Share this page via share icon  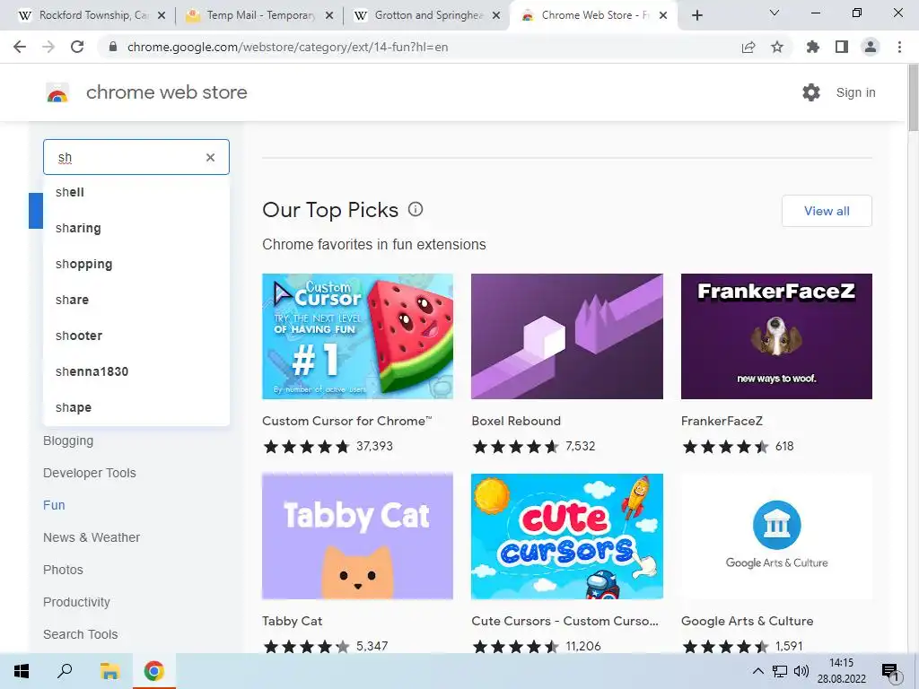[x=748, y=47]
